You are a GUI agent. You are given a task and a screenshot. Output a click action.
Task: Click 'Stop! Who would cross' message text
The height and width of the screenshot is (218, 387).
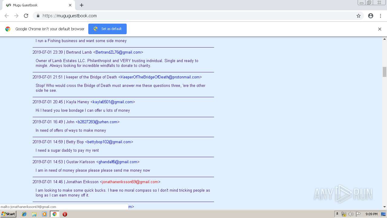[121, 88]
